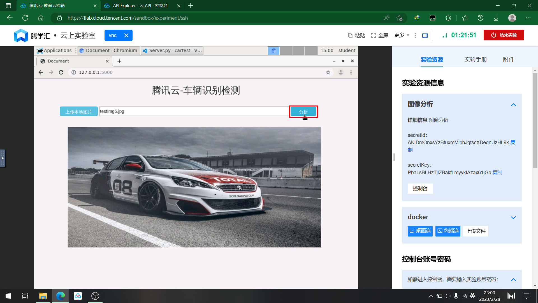Add page to favorites star icon
This screenshot has height=303, width=538.
400,18
